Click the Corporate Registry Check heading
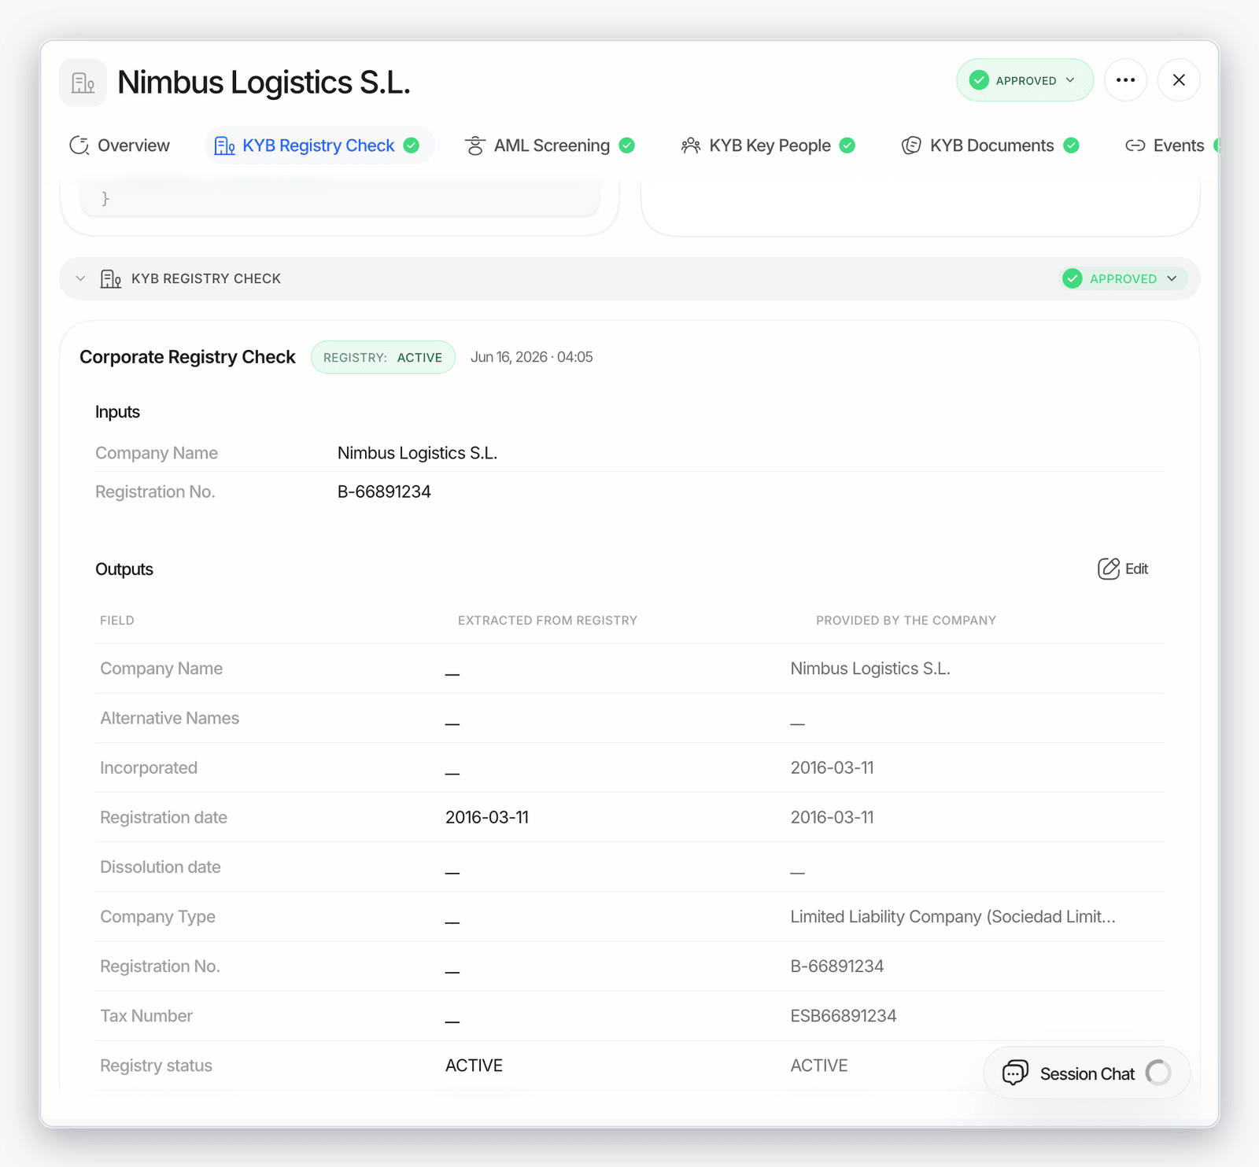1259x1167 pixels. coord(187,357)
